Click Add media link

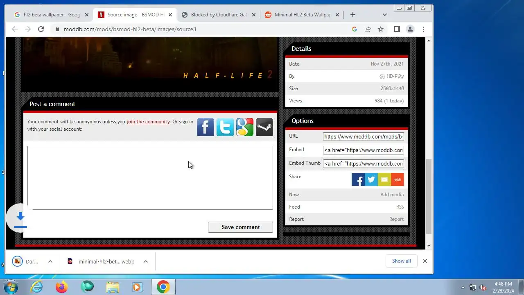coord(392,195)
